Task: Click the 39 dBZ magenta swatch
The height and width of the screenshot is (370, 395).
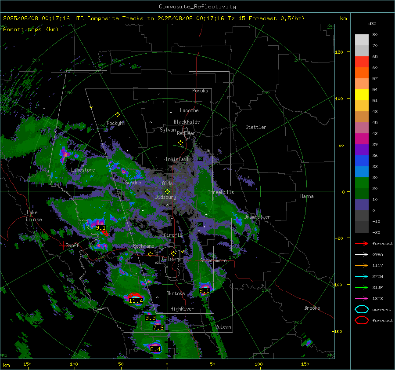Action: (362, 139)
